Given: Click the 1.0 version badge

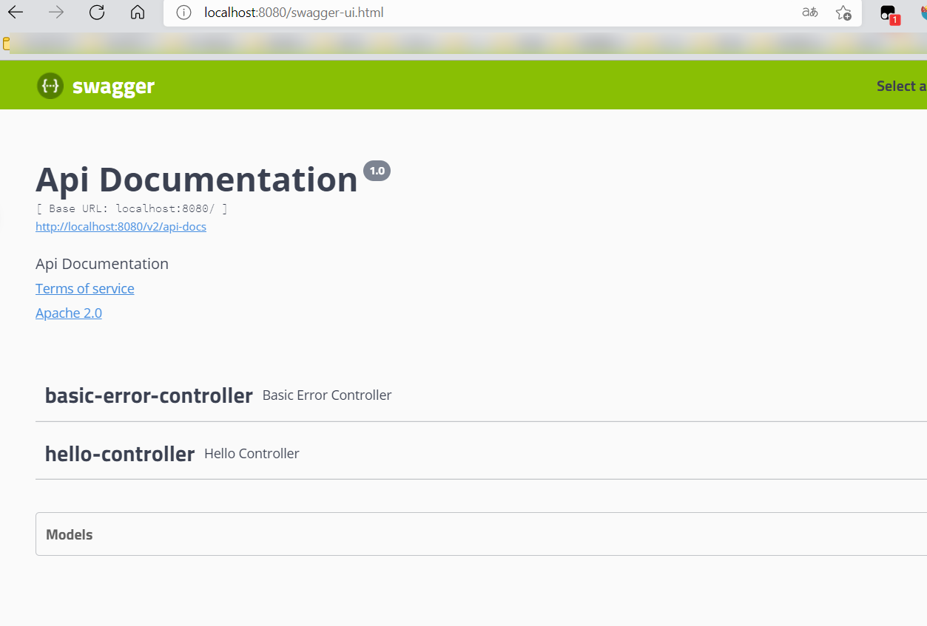Looking at the screenshot, I should click(x=377, y=171).
